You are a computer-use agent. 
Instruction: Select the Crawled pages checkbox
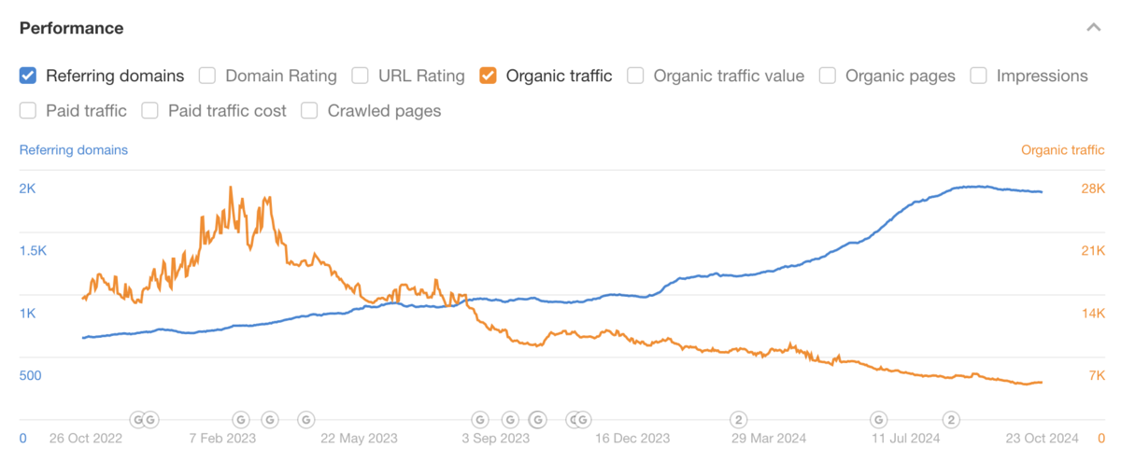coord(309,111)
